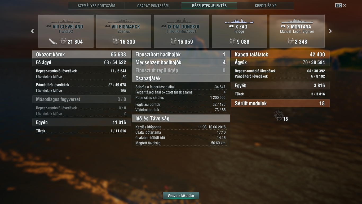The image size is (362, 204).
Task: Open the Személyes pontszám tab
Action: 96,6
